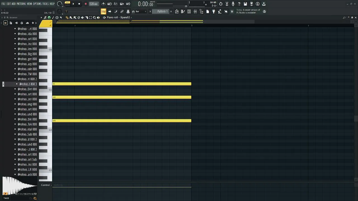Select the Delete tool in piano roll
Viewport: 358px width, 201px height.
point(79,17)
